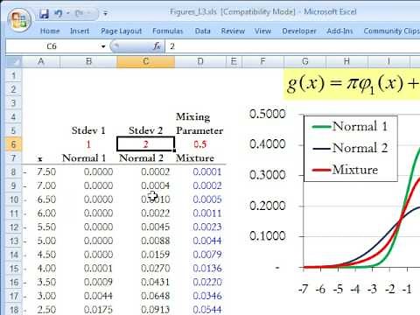Image resolution: width=420 pixels, height=315 pixels.
Task: Click the Mixture column heading cell
Action: [x=200, y=158]
